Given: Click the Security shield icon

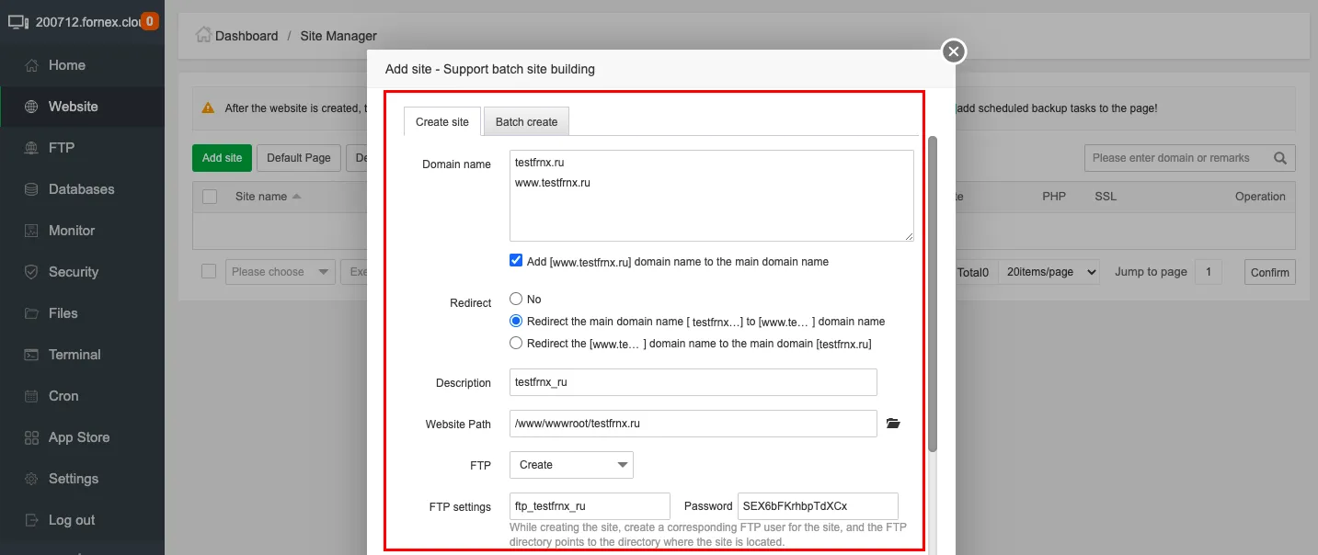Looking at the screenshot, I should pos(31,272).
